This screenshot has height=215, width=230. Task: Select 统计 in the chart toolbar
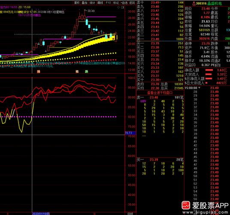point(92,3)
